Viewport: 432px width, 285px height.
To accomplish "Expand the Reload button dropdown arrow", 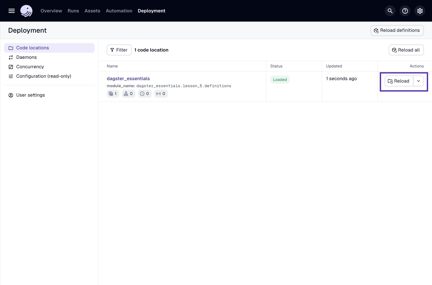I will [418, 81].
